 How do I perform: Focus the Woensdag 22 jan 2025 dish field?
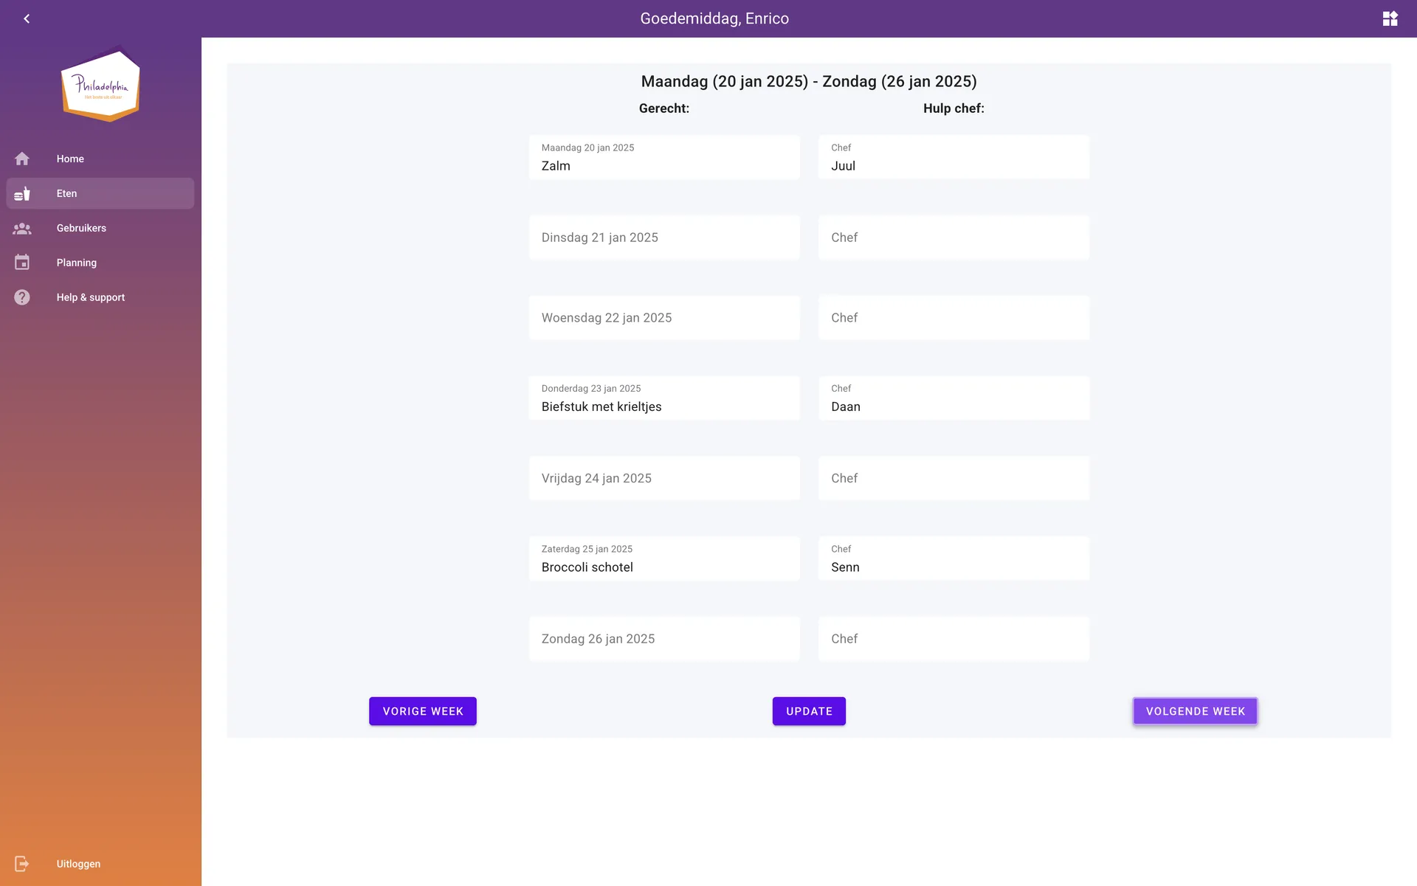tap(664, 318)
